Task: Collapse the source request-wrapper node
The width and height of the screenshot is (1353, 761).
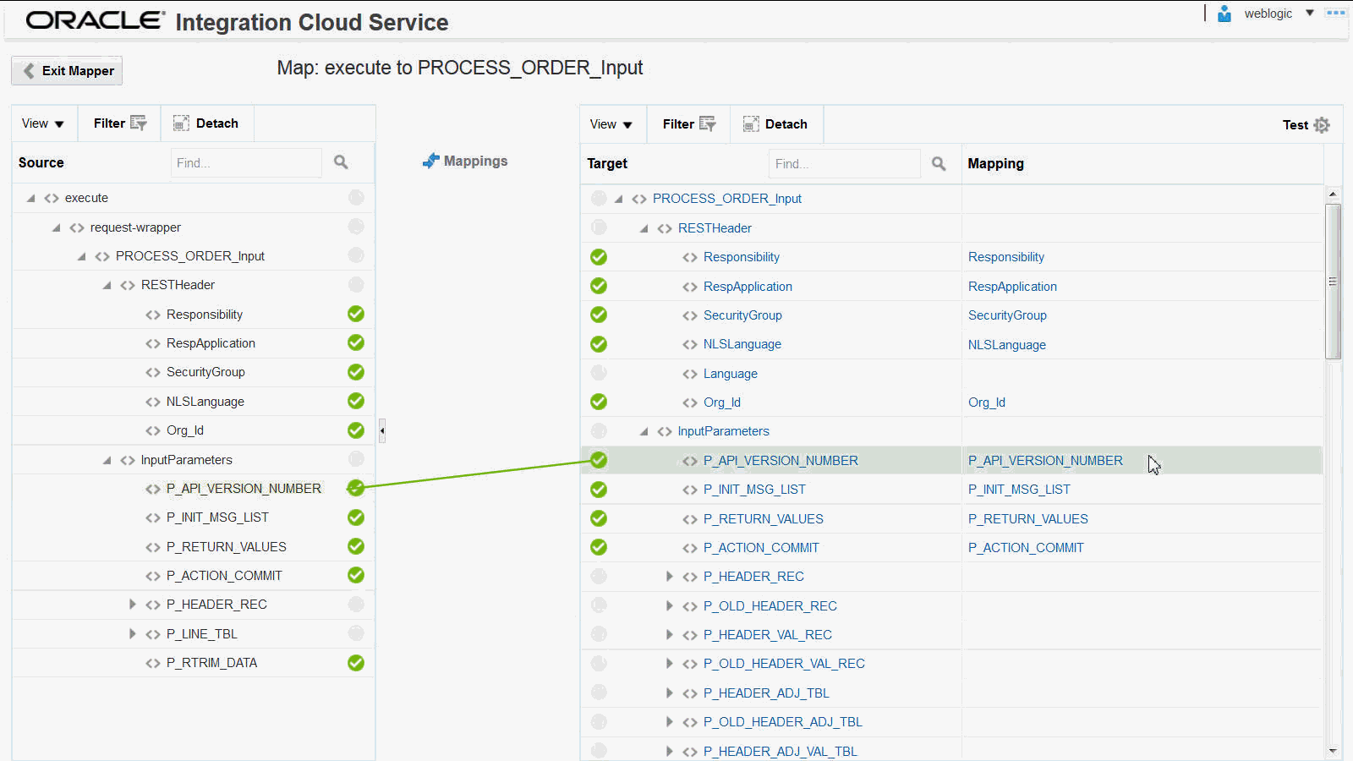Action: click(57, 227)
